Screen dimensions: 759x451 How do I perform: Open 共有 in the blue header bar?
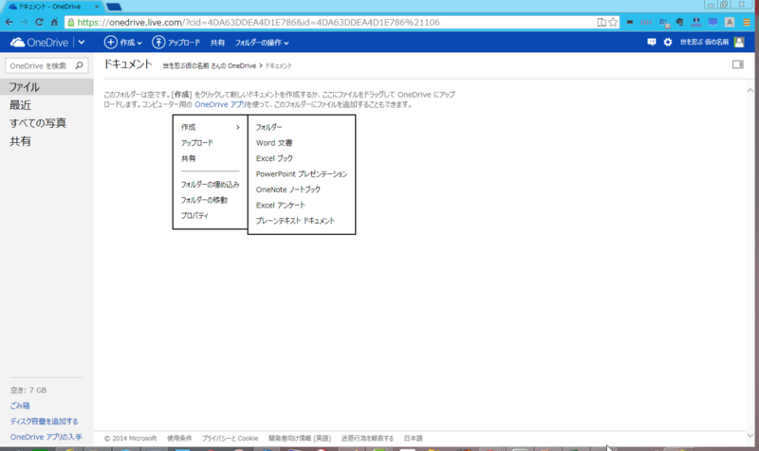[217, 43]
